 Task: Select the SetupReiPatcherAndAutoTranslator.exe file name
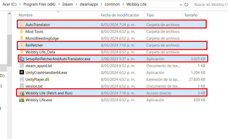(x=58, y=59)
